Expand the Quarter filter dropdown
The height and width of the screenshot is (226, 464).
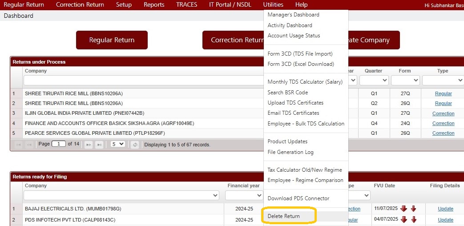pos(374,81)
